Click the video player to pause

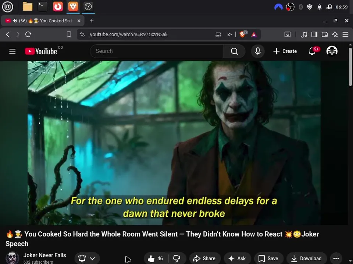[x=174, y=143]
